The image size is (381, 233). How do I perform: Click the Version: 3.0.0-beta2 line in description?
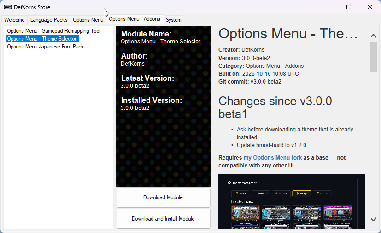point(244,58)
